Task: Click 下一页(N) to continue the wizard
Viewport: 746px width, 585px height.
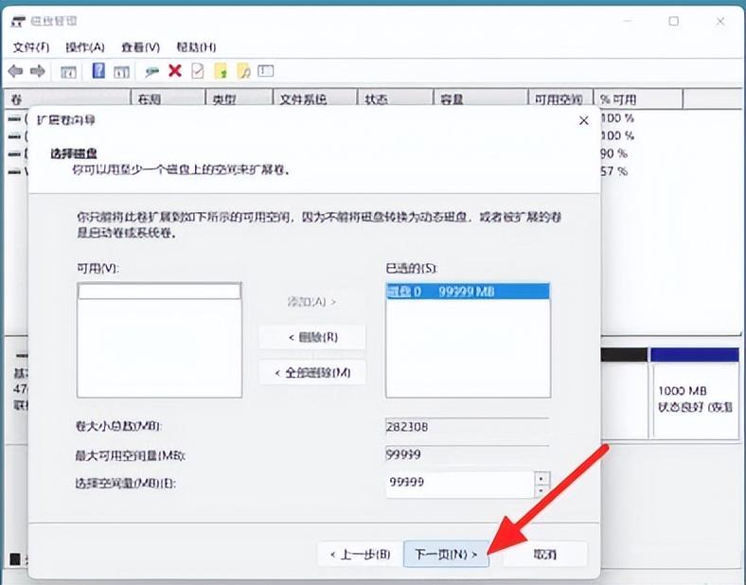Action: pos(447,554)
